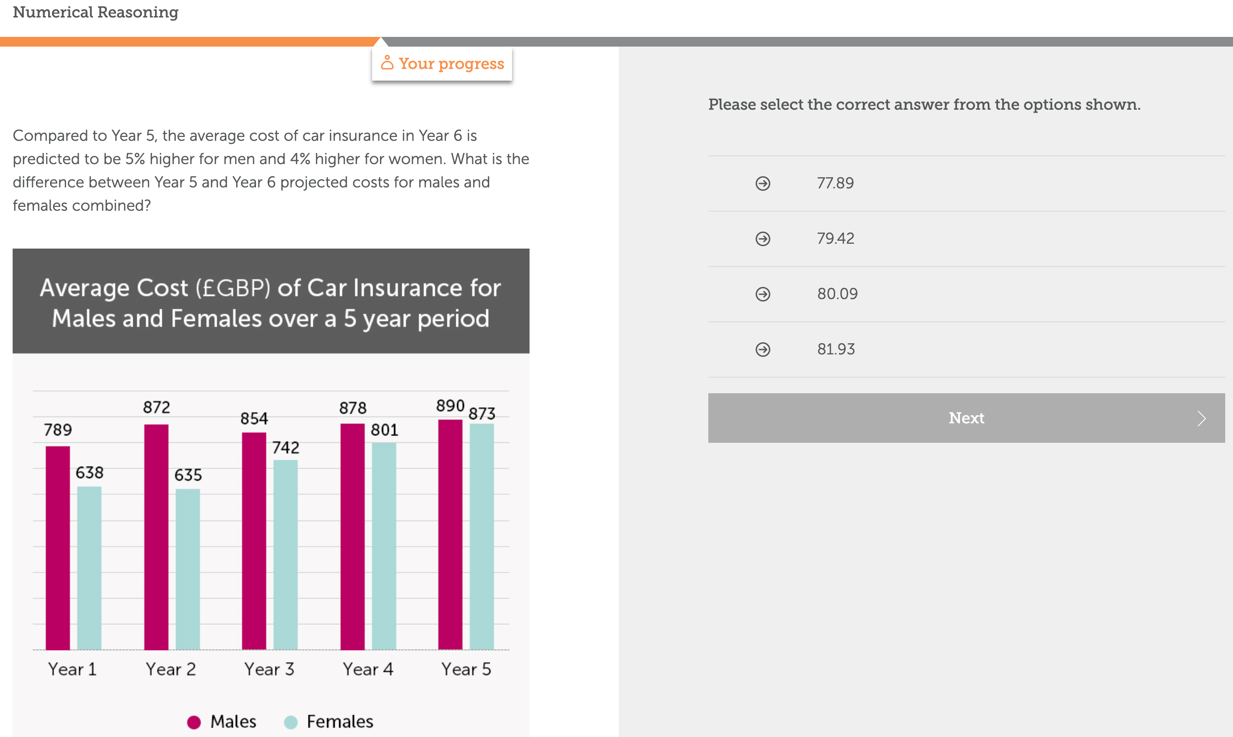
Task: Click the Numerical Reasoning header tab
Action: coord(95,13)
